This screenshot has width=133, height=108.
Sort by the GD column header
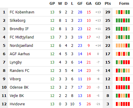98,4
